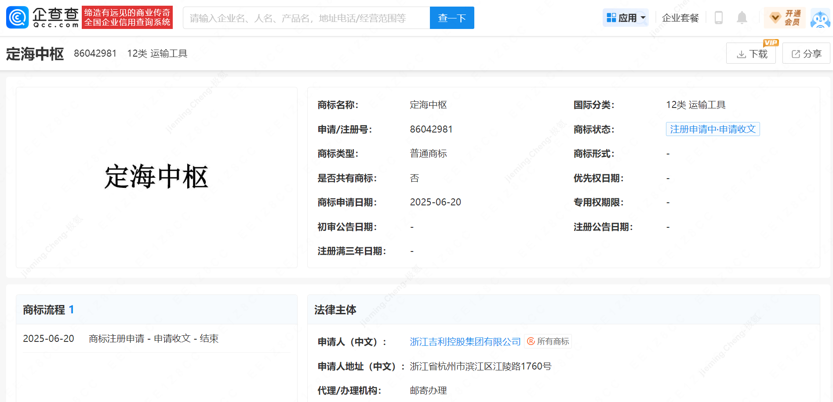Click the 商标形式 label
The image size is (833, 402).
(x=594, y=154)
